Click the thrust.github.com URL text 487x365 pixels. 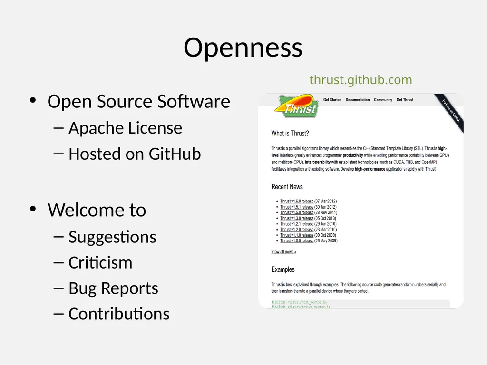360,80
